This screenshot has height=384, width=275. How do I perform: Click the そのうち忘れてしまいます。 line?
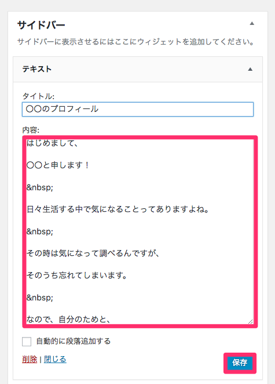pyautogui.click(x=77, y=276)
